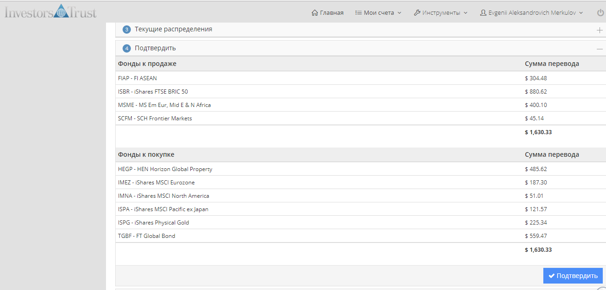Click the wrench icon beside Инструменты
The width and height of the screenshot is (606, 290).
(x=417, y=12)
